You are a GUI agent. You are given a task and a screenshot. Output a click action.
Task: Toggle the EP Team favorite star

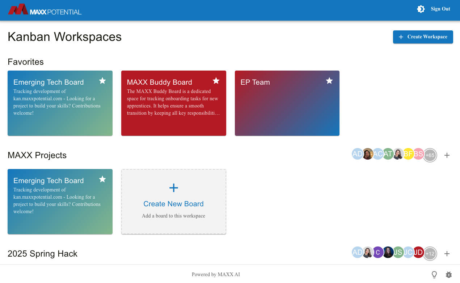pos(329,81)
